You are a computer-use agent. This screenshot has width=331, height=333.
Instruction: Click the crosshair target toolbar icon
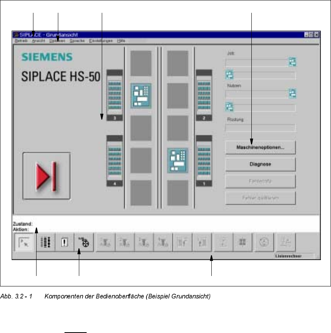tap(84, 242)
